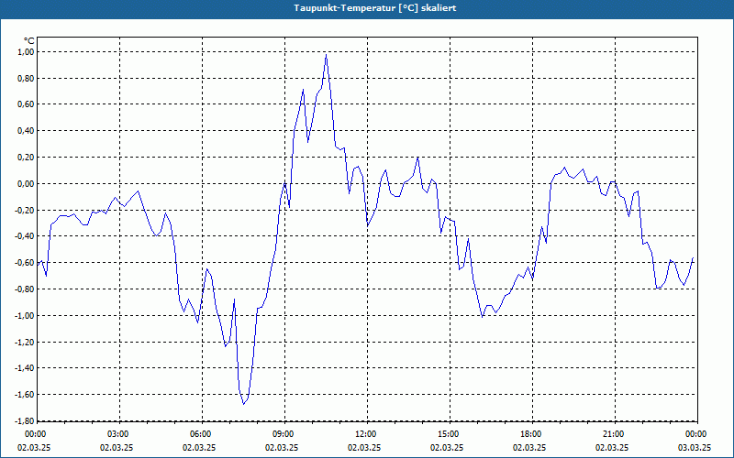Click the 06:00 time label

tap(200, 434)
